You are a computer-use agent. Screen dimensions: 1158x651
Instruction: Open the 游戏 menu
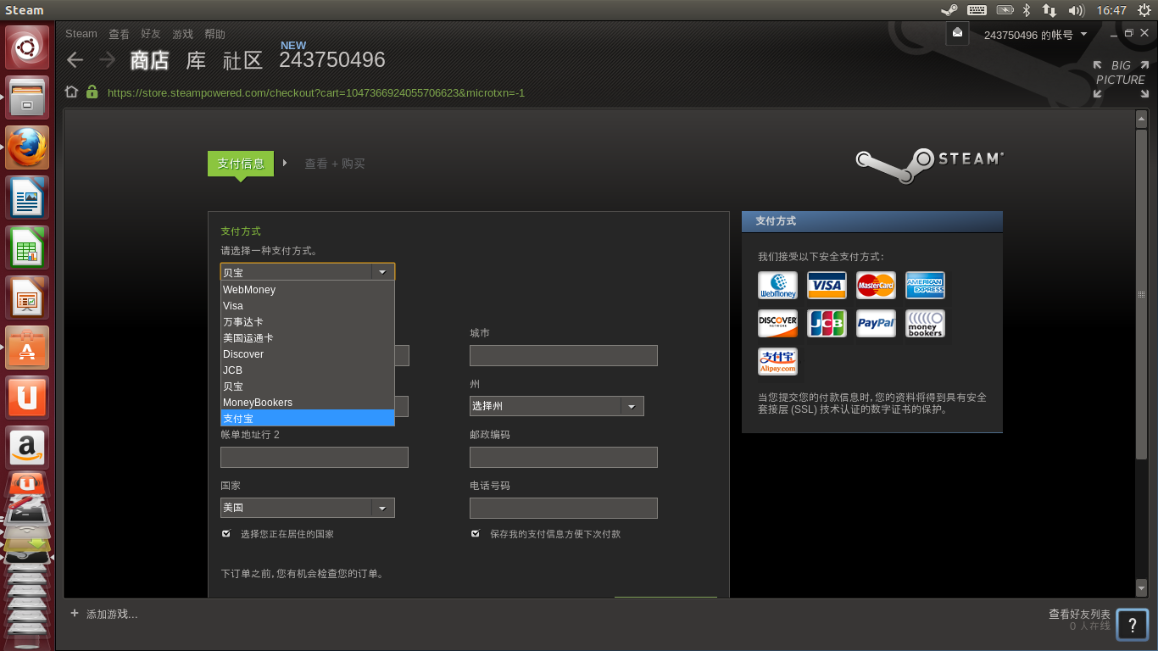pyautogui.click(x=183, y=34)
